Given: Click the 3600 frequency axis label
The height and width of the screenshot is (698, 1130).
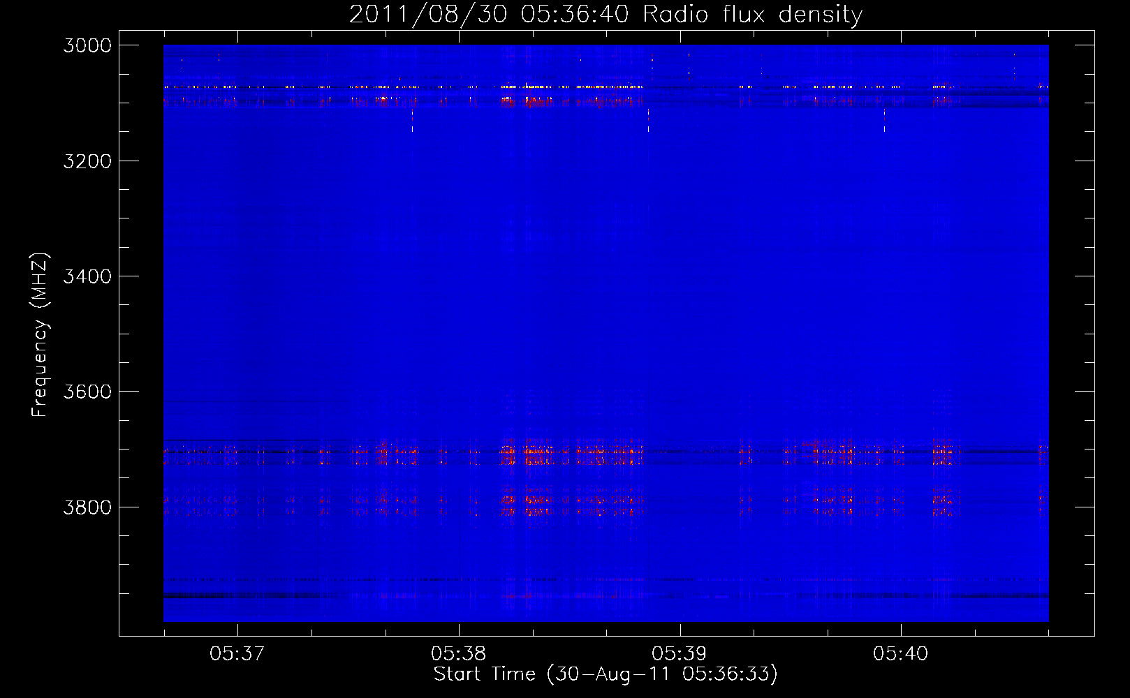Looking at the screenshot, I should point(87,392).
